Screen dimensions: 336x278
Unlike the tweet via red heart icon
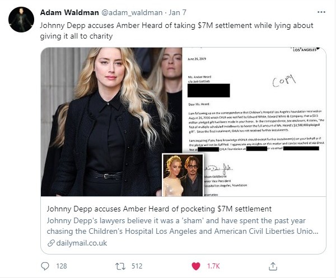196,266
